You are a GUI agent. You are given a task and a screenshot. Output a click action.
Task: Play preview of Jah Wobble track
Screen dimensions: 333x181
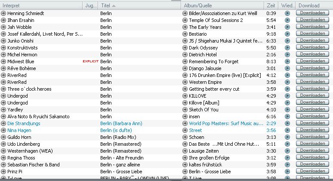click(x=287, y=27)
